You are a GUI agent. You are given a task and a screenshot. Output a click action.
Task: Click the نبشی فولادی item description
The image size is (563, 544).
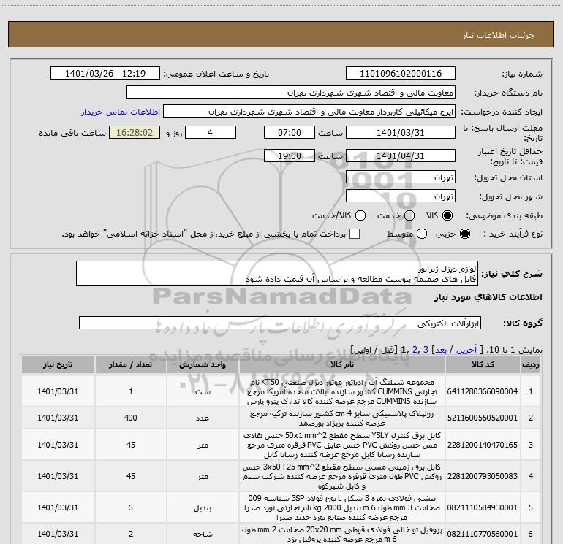click(x=342, y=507)
